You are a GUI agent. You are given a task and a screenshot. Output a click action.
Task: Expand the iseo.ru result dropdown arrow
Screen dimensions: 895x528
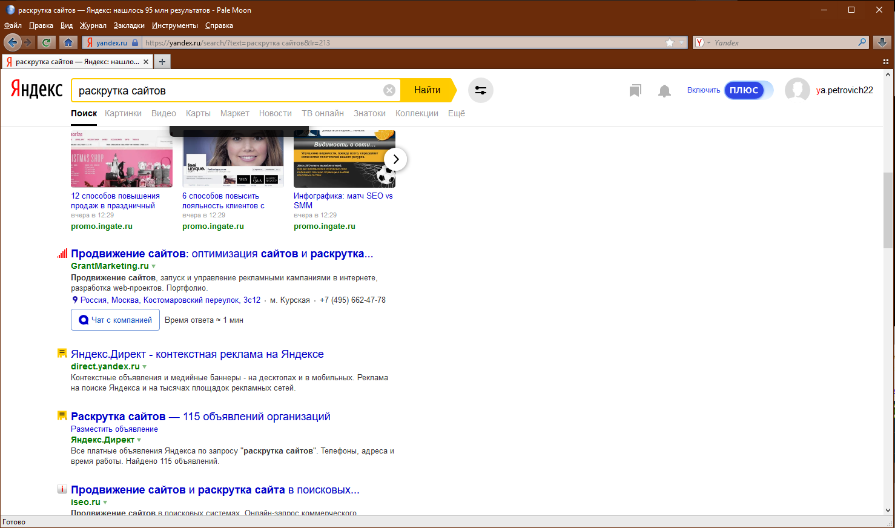[105, 503]
